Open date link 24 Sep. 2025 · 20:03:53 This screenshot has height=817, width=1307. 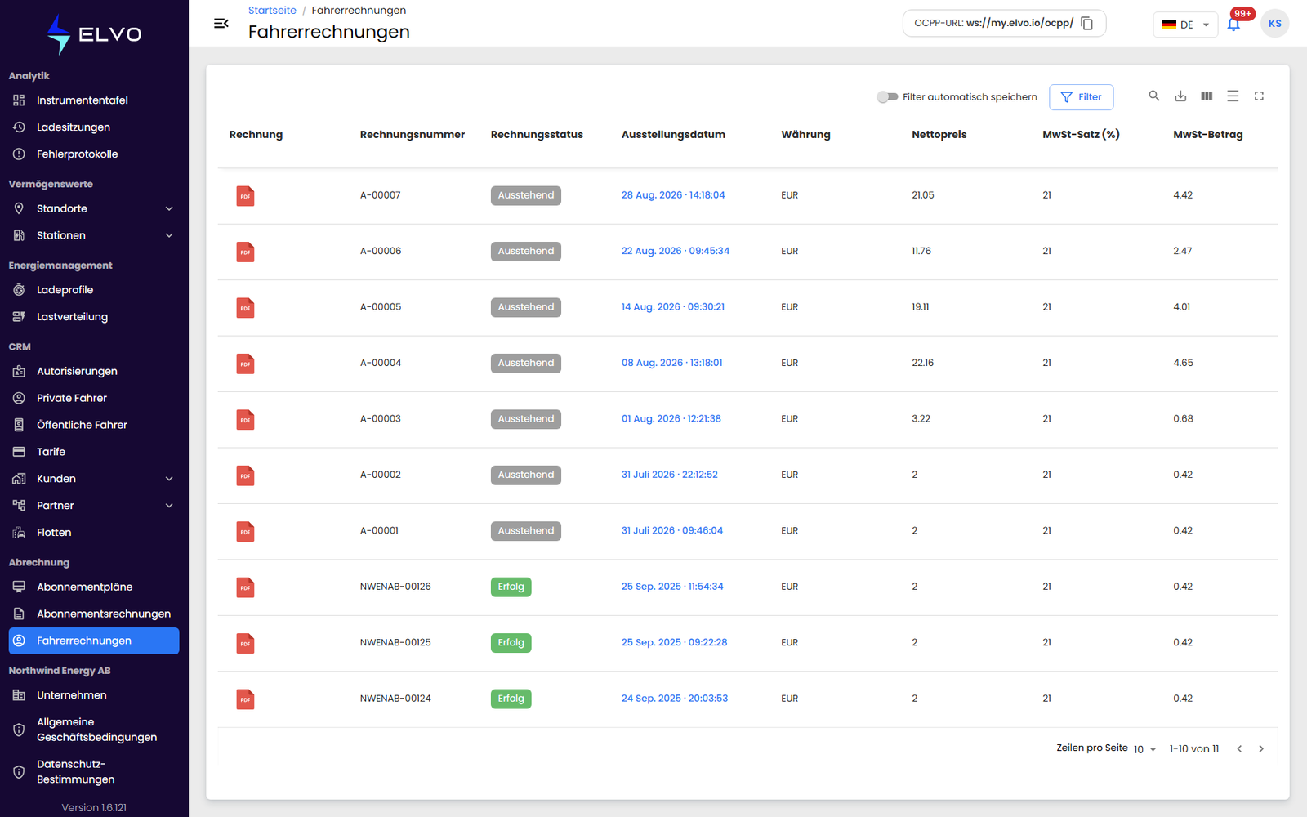coord(675,699)
